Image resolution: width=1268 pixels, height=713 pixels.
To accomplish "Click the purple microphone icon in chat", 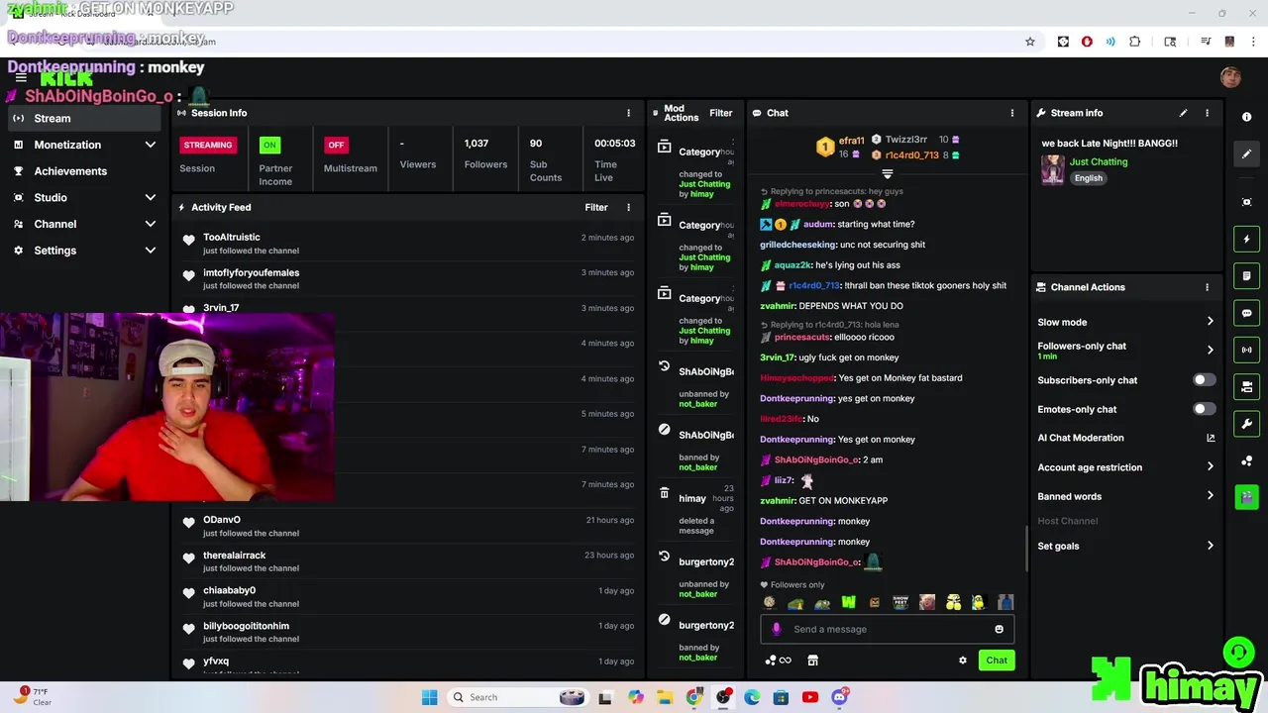I will coord(776,629).
